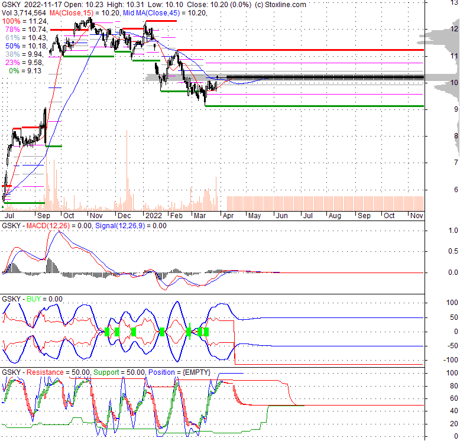Click the Jun label on the time axis

pyautogui.click(x=281, y=216)
